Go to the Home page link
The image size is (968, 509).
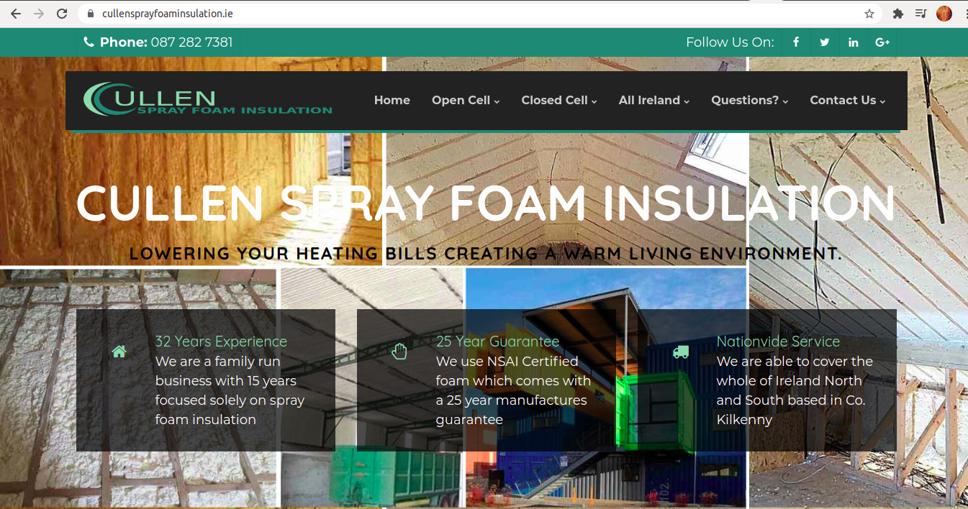pyautogui.click(x=392, y=101)
